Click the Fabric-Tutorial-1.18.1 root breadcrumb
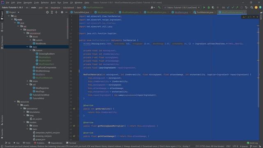The height and width of the screenshot is (148, 263). 12,7
